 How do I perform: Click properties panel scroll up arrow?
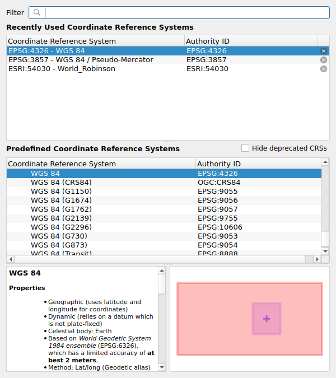(x=162, y=270)
